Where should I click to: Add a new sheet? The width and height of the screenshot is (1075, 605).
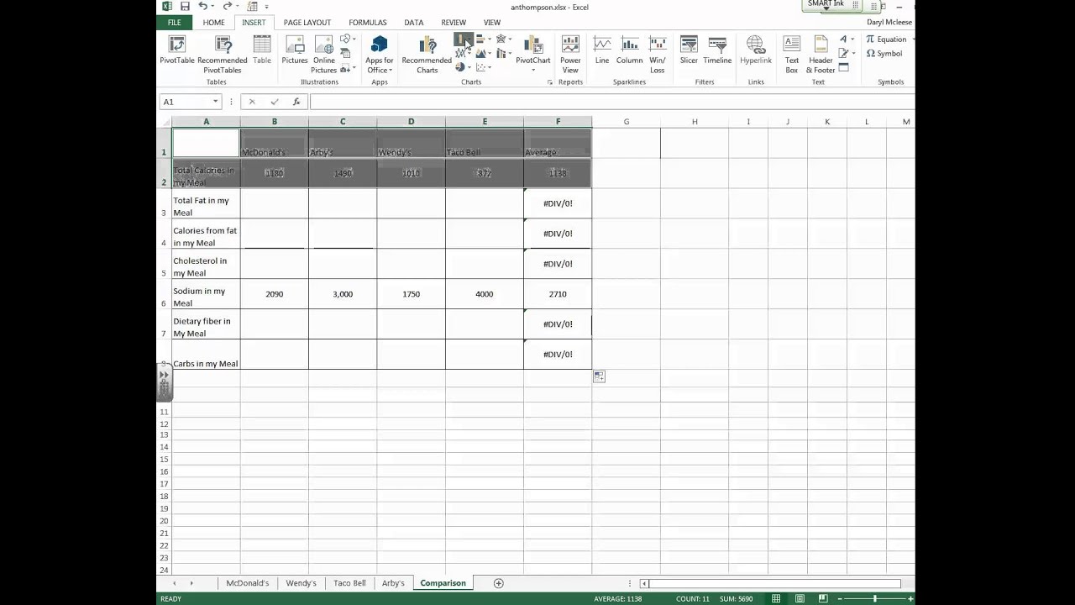click(x=499, y=583)
